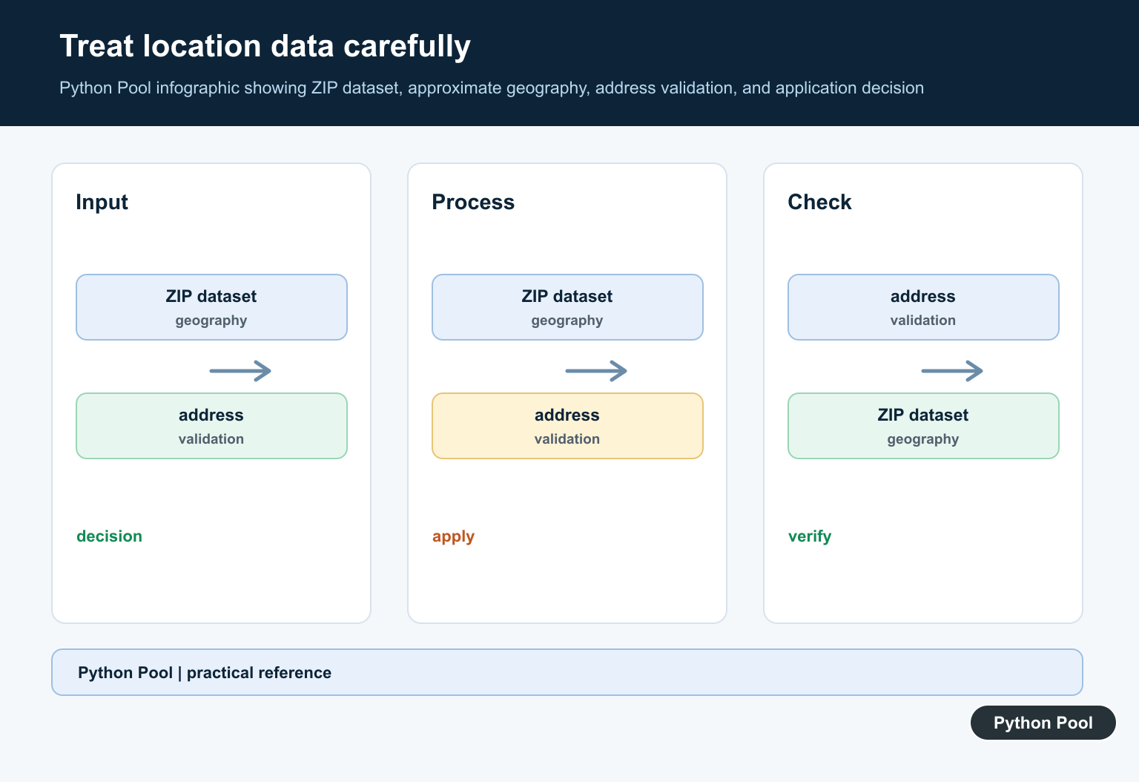Select the Check card heading
1139x782 pixels.
[x=819, y=202]
